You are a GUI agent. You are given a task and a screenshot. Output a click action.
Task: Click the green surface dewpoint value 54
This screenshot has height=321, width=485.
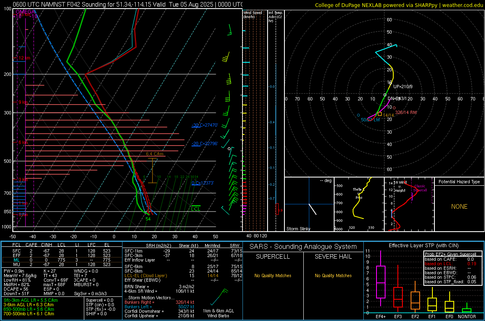(x=148, y=219)
